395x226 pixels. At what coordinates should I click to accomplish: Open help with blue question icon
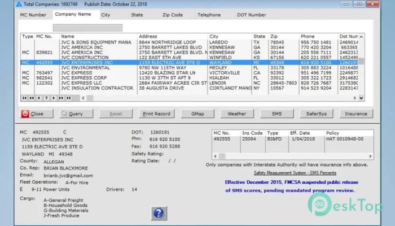click(159, 213)
